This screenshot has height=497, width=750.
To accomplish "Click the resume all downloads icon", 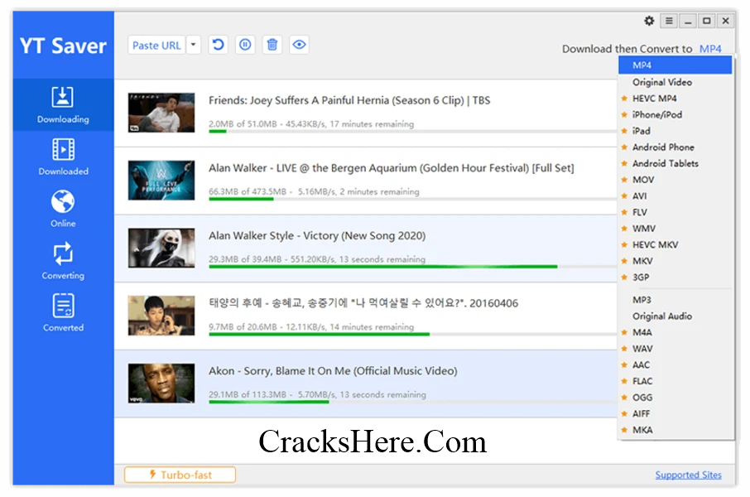I will pyautogui.click(x=218, y=45).
